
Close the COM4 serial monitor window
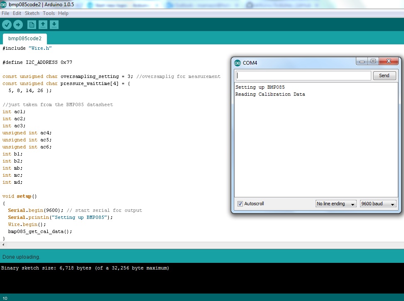389,61
